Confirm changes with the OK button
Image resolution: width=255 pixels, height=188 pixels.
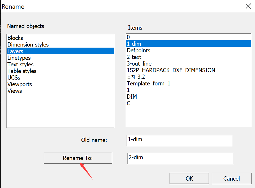tap(189, 178)
